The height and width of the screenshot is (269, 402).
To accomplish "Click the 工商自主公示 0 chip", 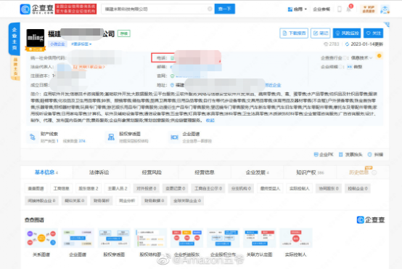I will tap(208, 188).
